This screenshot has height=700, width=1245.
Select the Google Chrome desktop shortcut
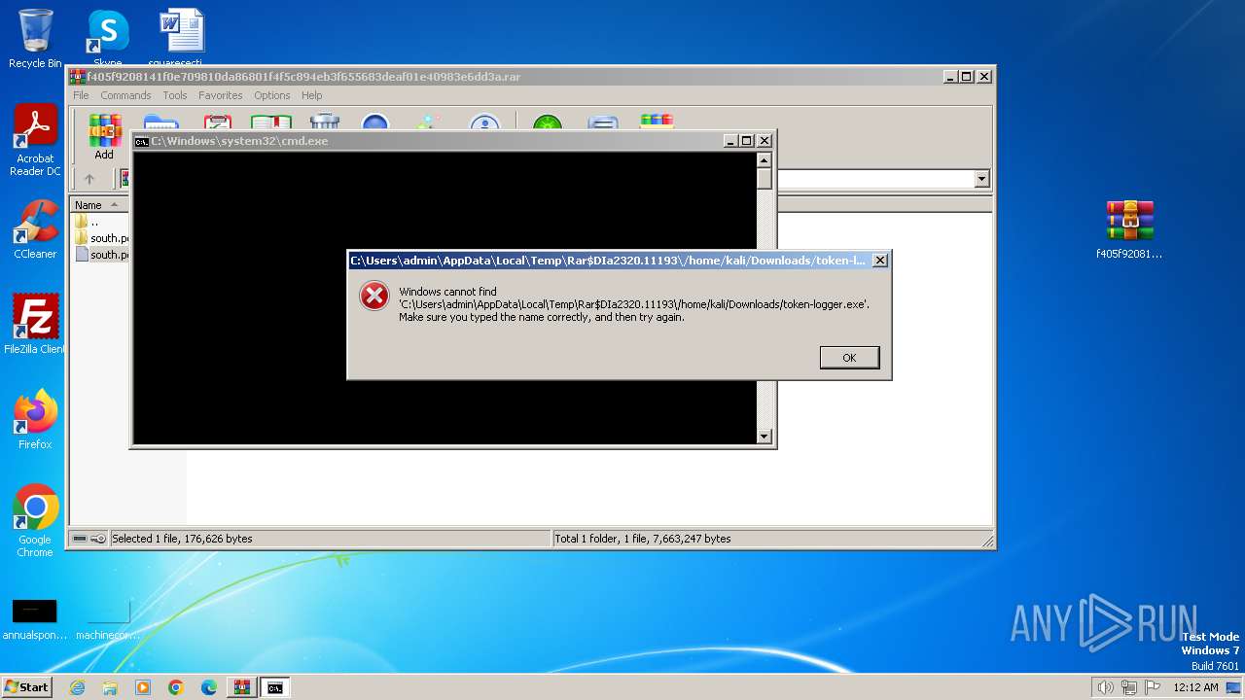pos(35,521)
